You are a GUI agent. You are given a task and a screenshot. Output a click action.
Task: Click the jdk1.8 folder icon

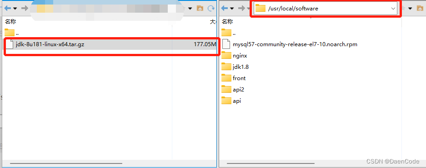click(226, 67)
